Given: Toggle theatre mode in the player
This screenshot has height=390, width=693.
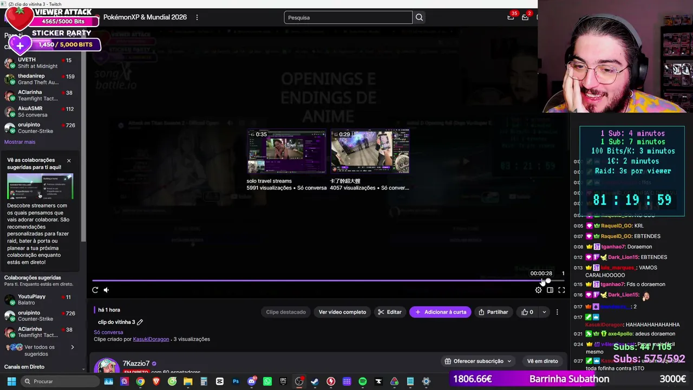Looking at the screenshot, I should click(x=550, y=290).
